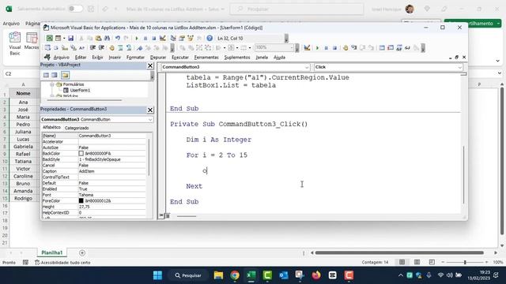Open the Object Browser toolbar icon
506x284 pixels.
(x=191, y=39)
